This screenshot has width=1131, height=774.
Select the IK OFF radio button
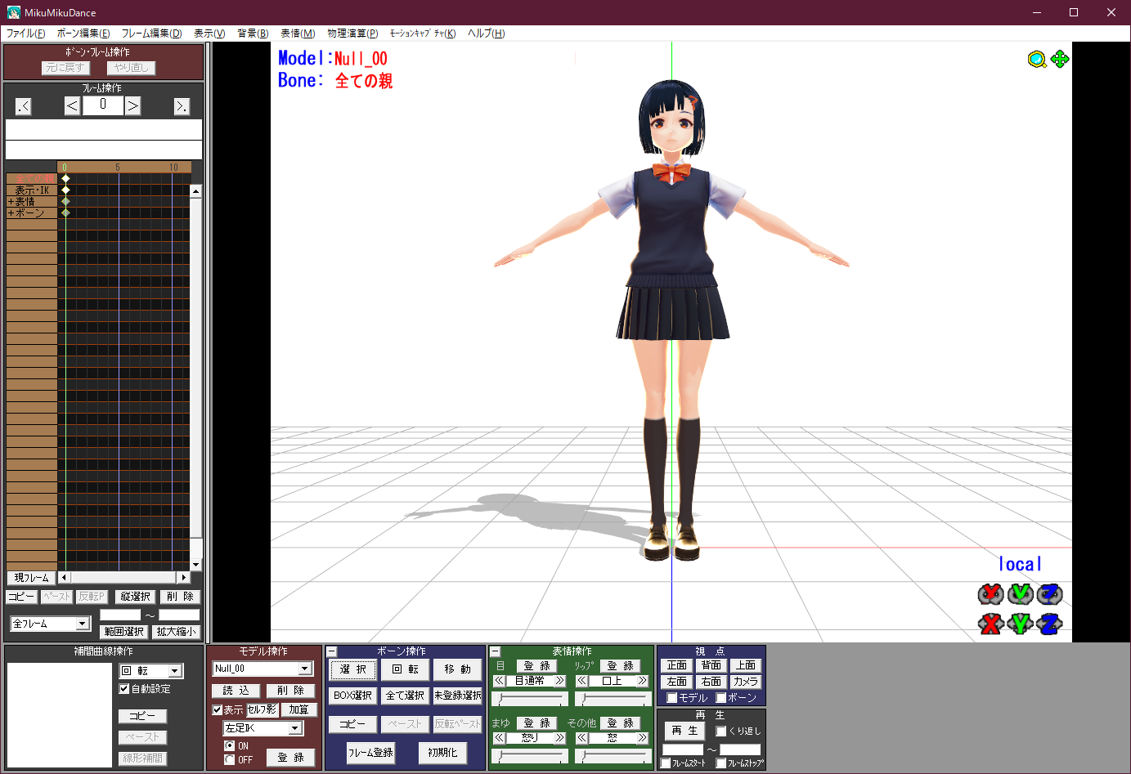tap(230, 760)
